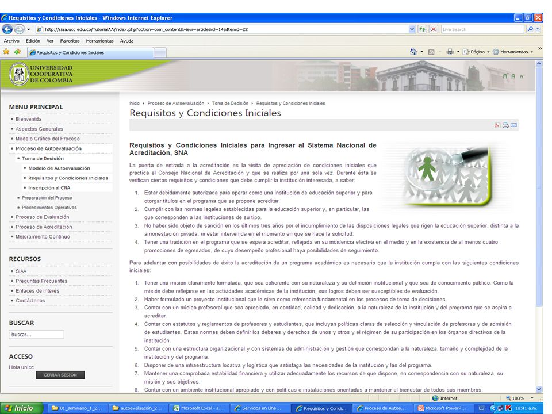The image size is (552, 414).
Task: Open Modelo Gráfico del Proceso link
Action: (x=48, y=139)
